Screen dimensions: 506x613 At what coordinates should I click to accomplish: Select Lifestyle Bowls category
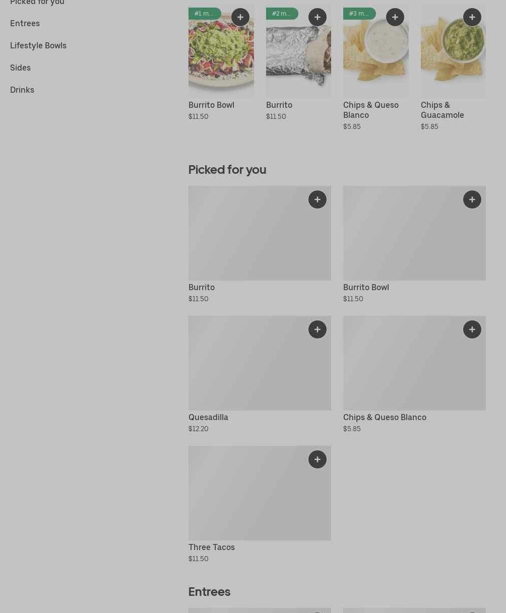coord(38,45)
